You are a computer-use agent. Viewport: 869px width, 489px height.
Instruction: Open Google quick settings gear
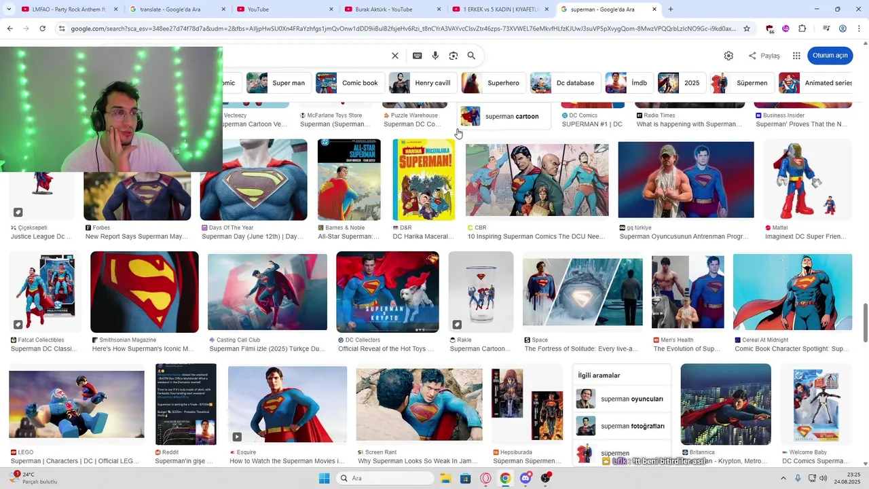pyautogui.click(x=728, y=56)
